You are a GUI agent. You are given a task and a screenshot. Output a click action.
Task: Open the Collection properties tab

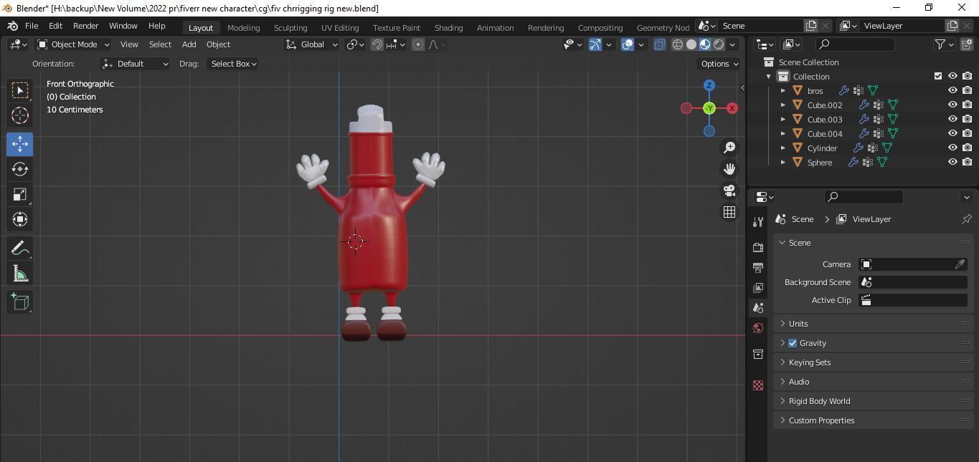coord(758,354)
